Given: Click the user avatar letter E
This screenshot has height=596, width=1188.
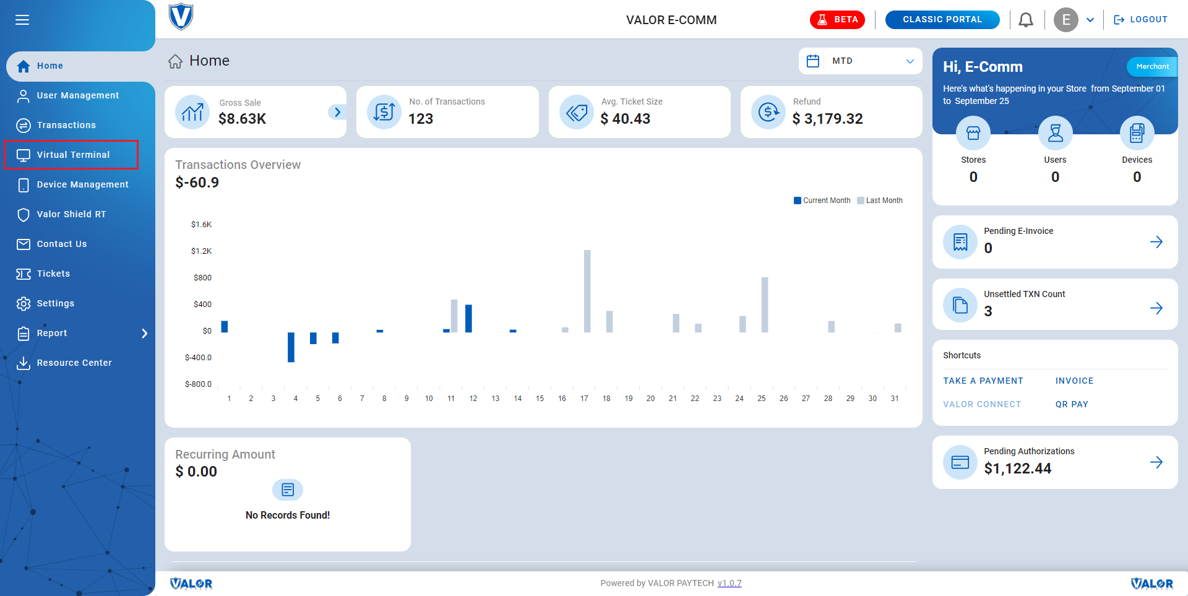Looking at the screenshot, I should coord(1066,20).
